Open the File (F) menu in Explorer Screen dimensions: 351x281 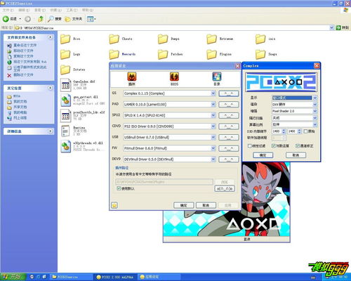[x=8, y=10]
